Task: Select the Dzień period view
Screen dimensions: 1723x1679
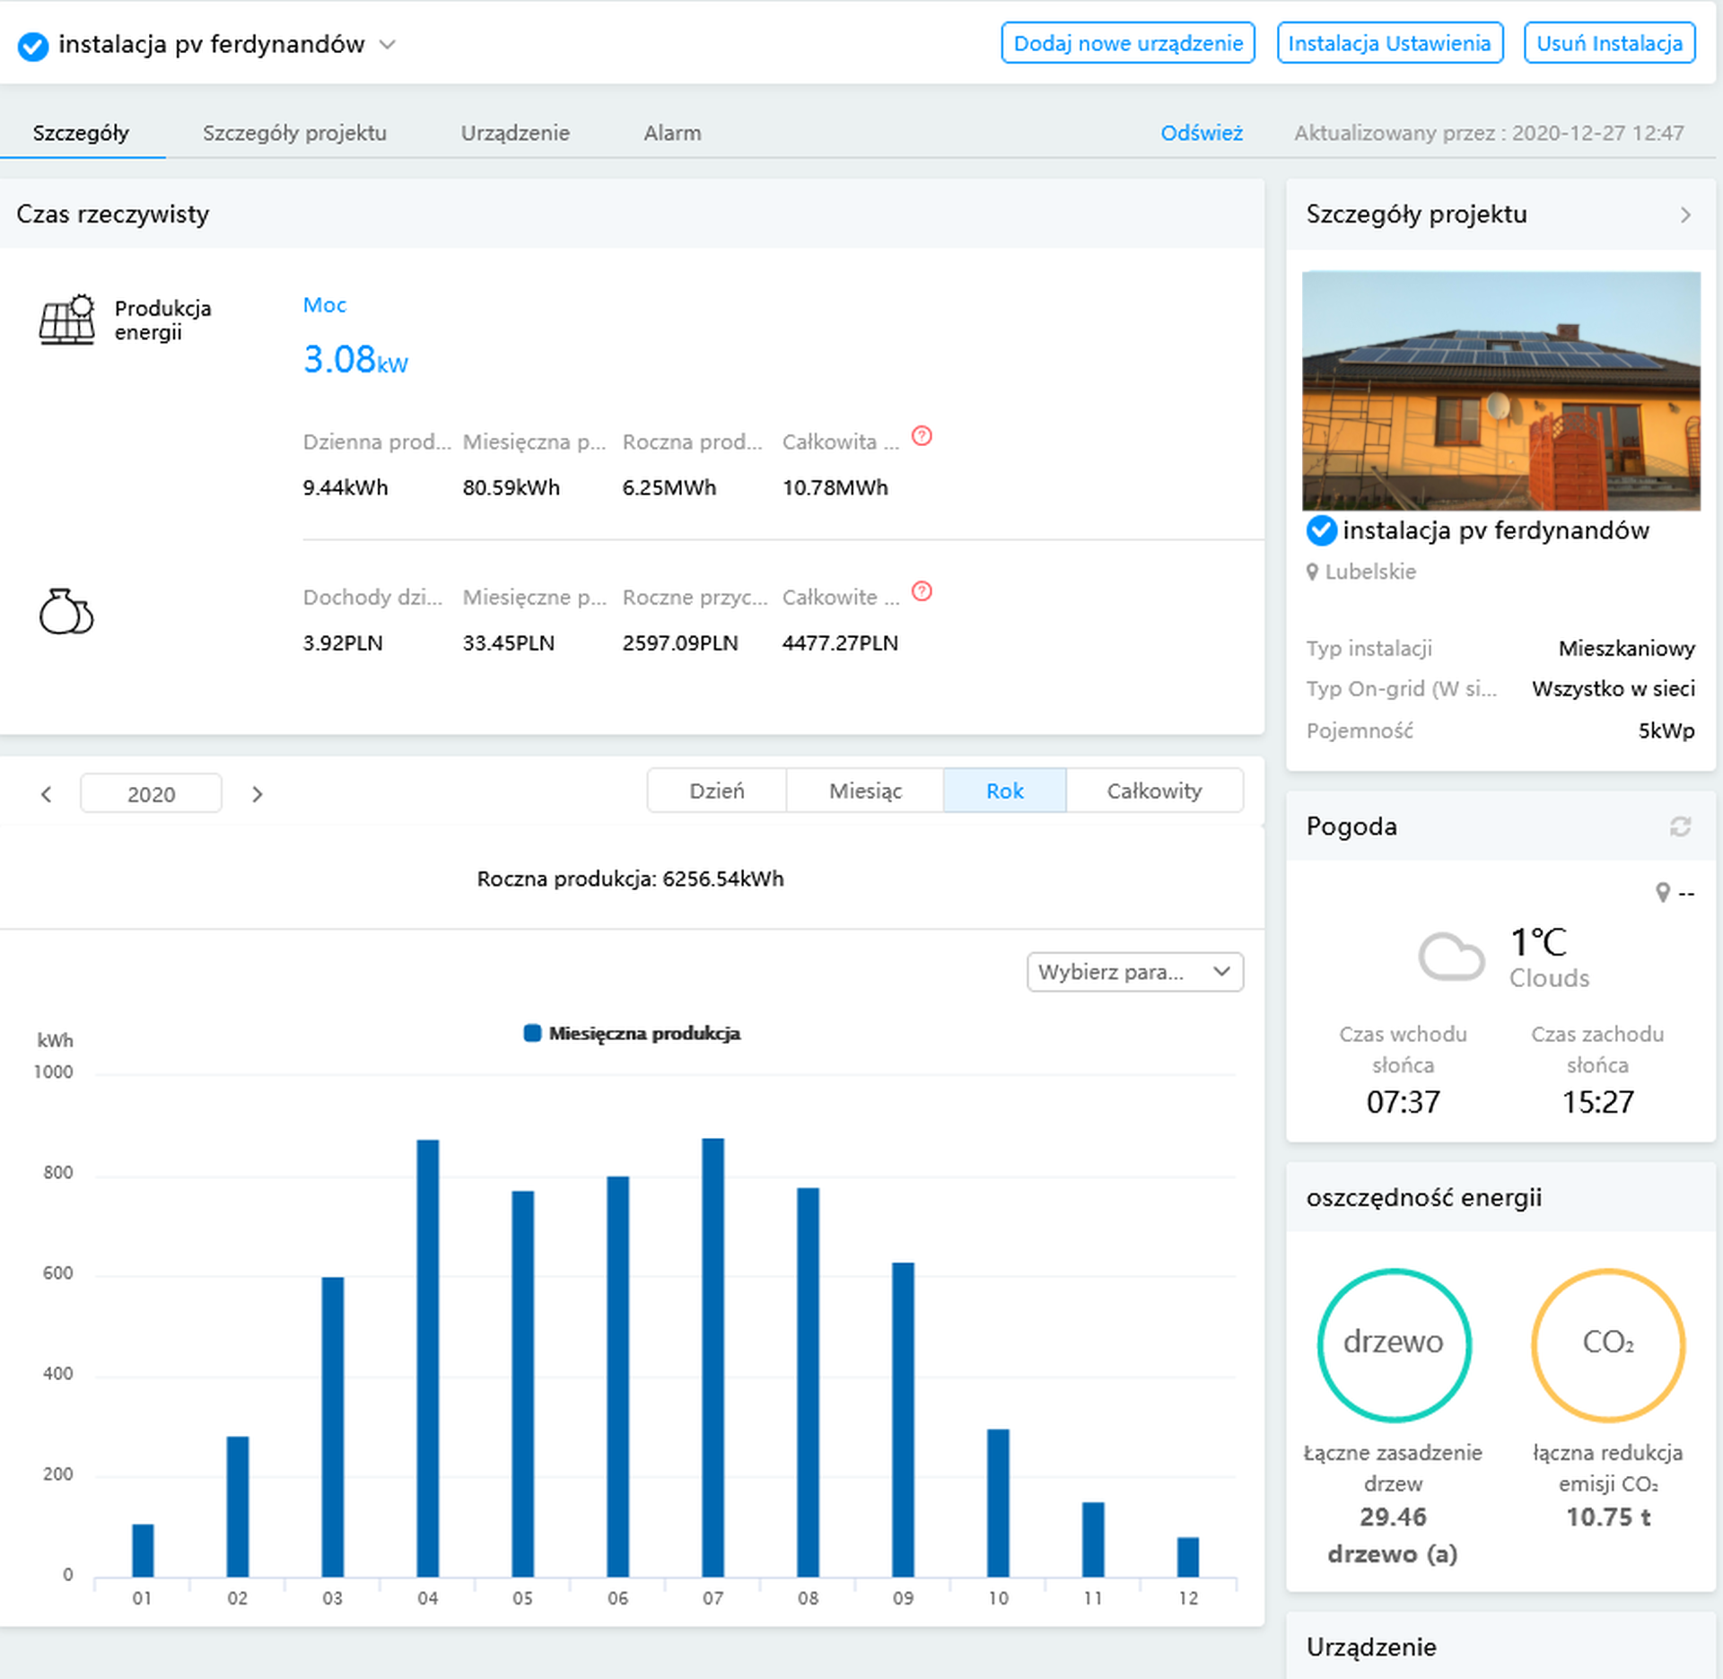Action: [716, 791]
